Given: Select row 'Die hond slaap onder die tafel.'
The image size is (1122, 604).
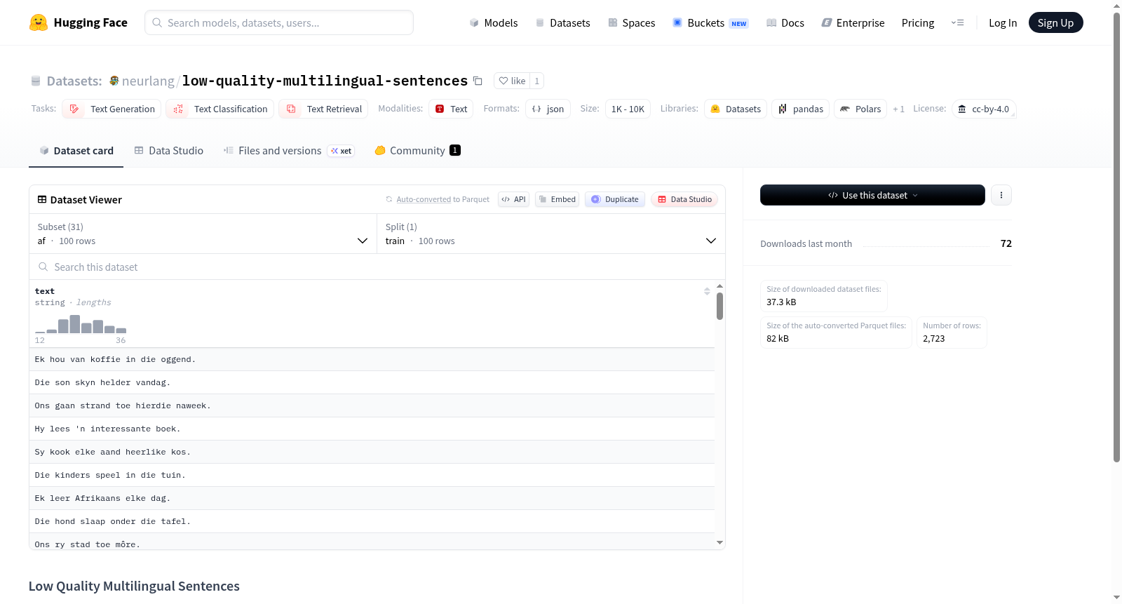Looking at the screenshot, I should pos(372,521).
